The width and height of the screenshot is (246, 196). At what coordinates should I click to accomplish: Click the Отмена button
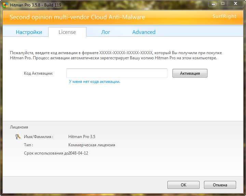pos(220,185)
